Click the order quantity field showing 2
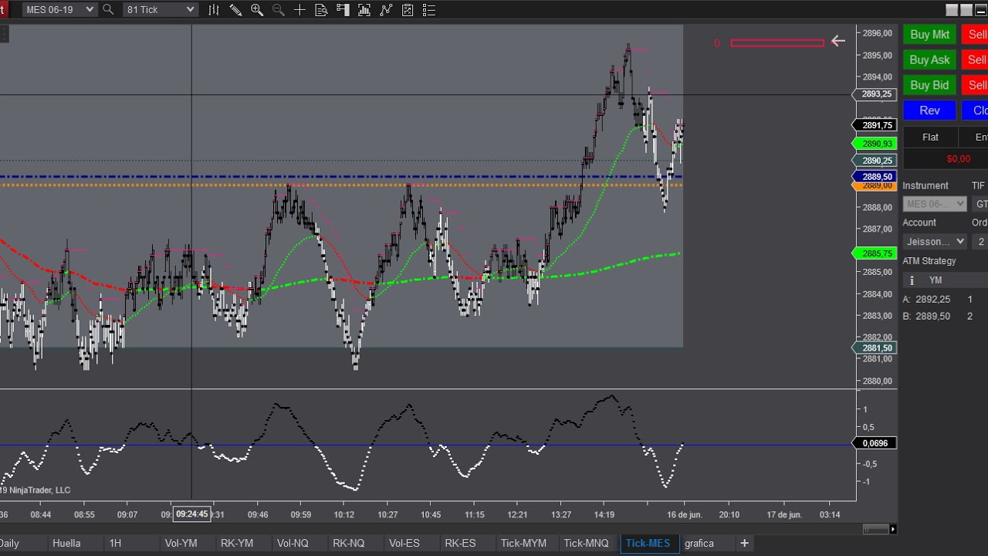This screenshot has height=556, width=988. click(980, 242)
